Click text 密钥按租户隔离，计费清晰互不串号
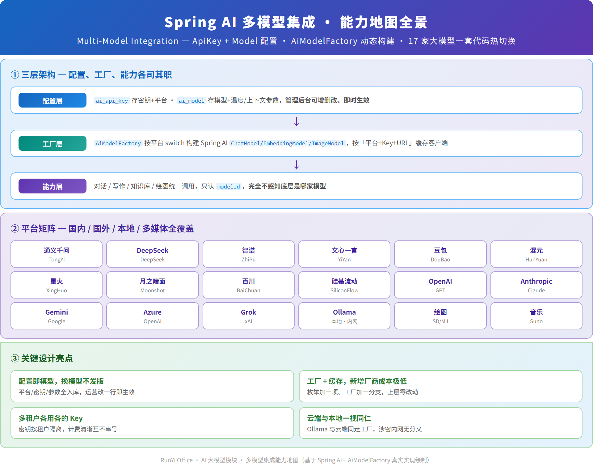The image size is (593, 466). click(x=68, y=429)
